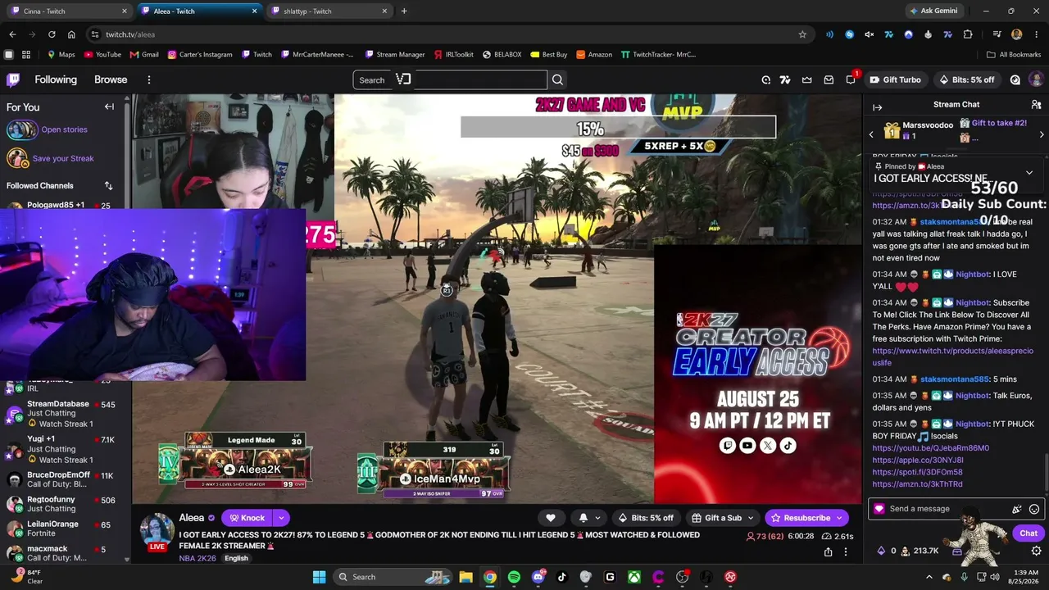1049x590 pixels.
Task: Open the Twitch notifications inbox
Action: [829, 79]
